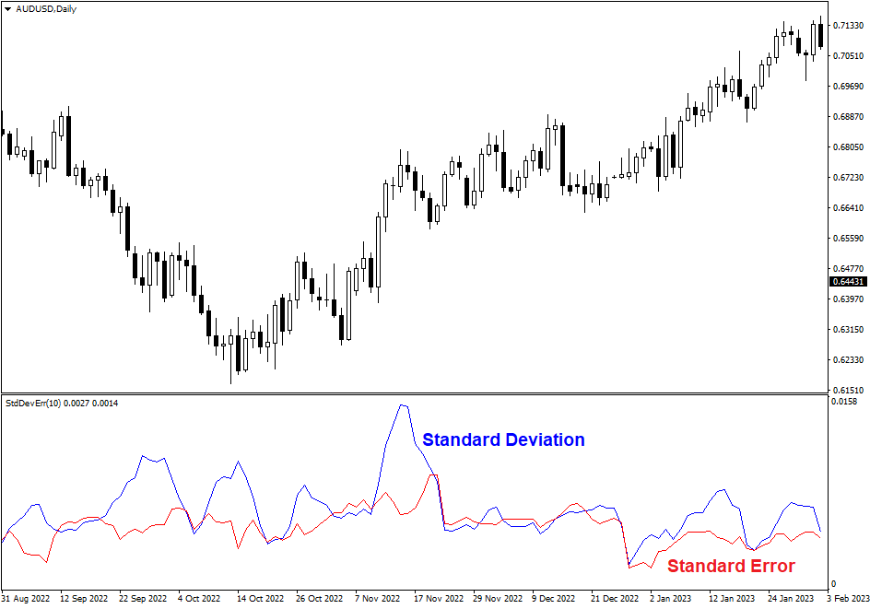Select the current price tag 0.64431
This screenshot has width=870, height=609.
pos(849,282)
